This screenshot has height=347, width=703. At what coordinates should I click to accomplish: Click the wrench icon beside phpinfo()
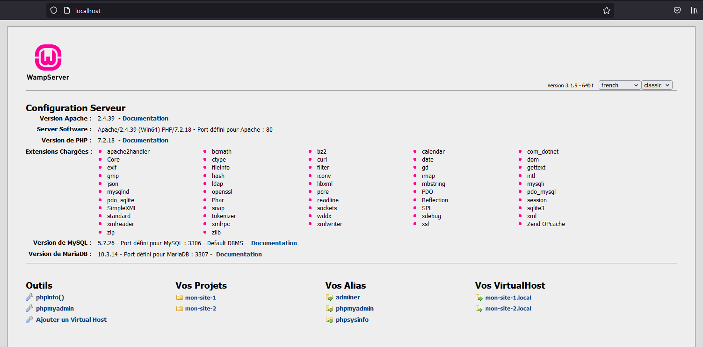(x=29, y=297)
